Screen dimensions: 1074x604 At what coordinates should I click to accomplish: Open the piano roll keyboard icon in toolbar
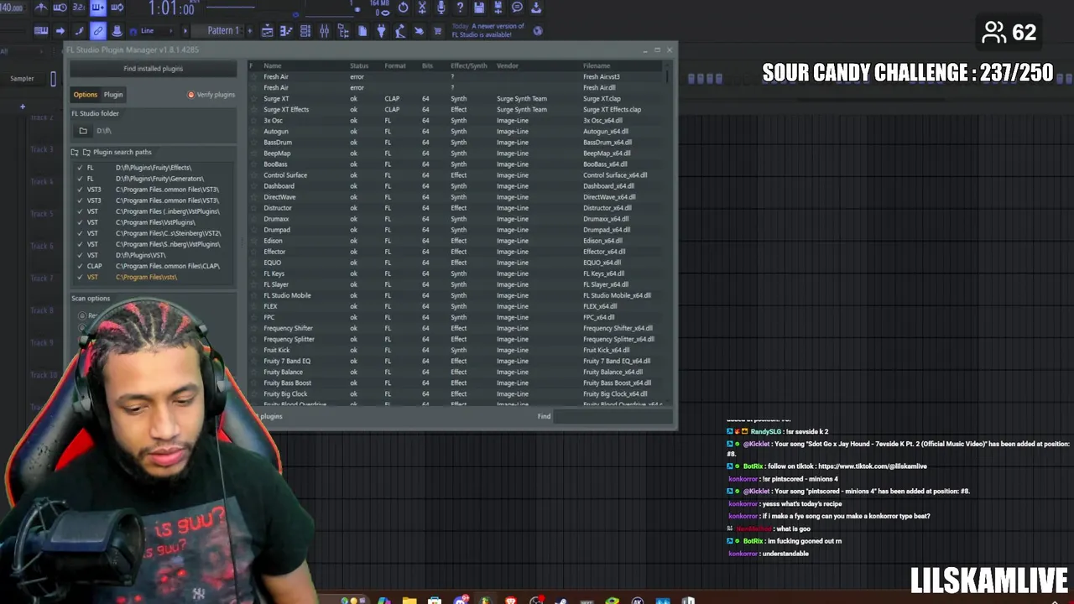(41, 31)
